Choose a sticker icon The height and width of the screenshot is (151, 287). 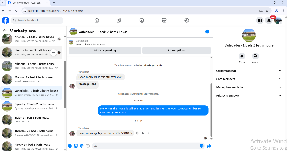click(x=82, y=146)
